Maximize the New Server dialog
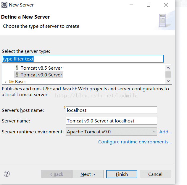Image resolution: width=187 pixels, height=185 pixels. (148, 5)
